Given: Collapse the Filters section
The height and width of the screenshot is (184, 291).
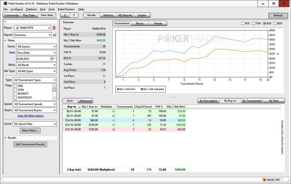Looking at the screenshot, I should 5,40.
